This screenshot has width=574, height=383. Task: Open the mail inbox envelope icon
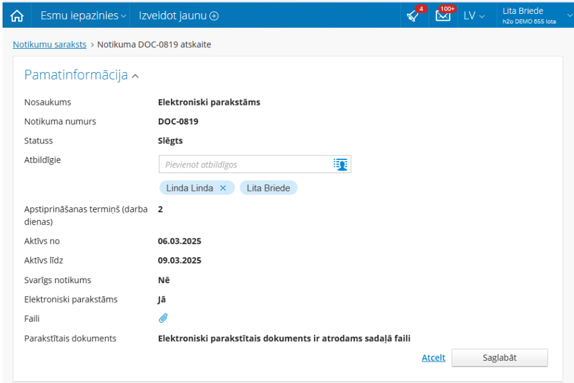(x=443, y=16)
